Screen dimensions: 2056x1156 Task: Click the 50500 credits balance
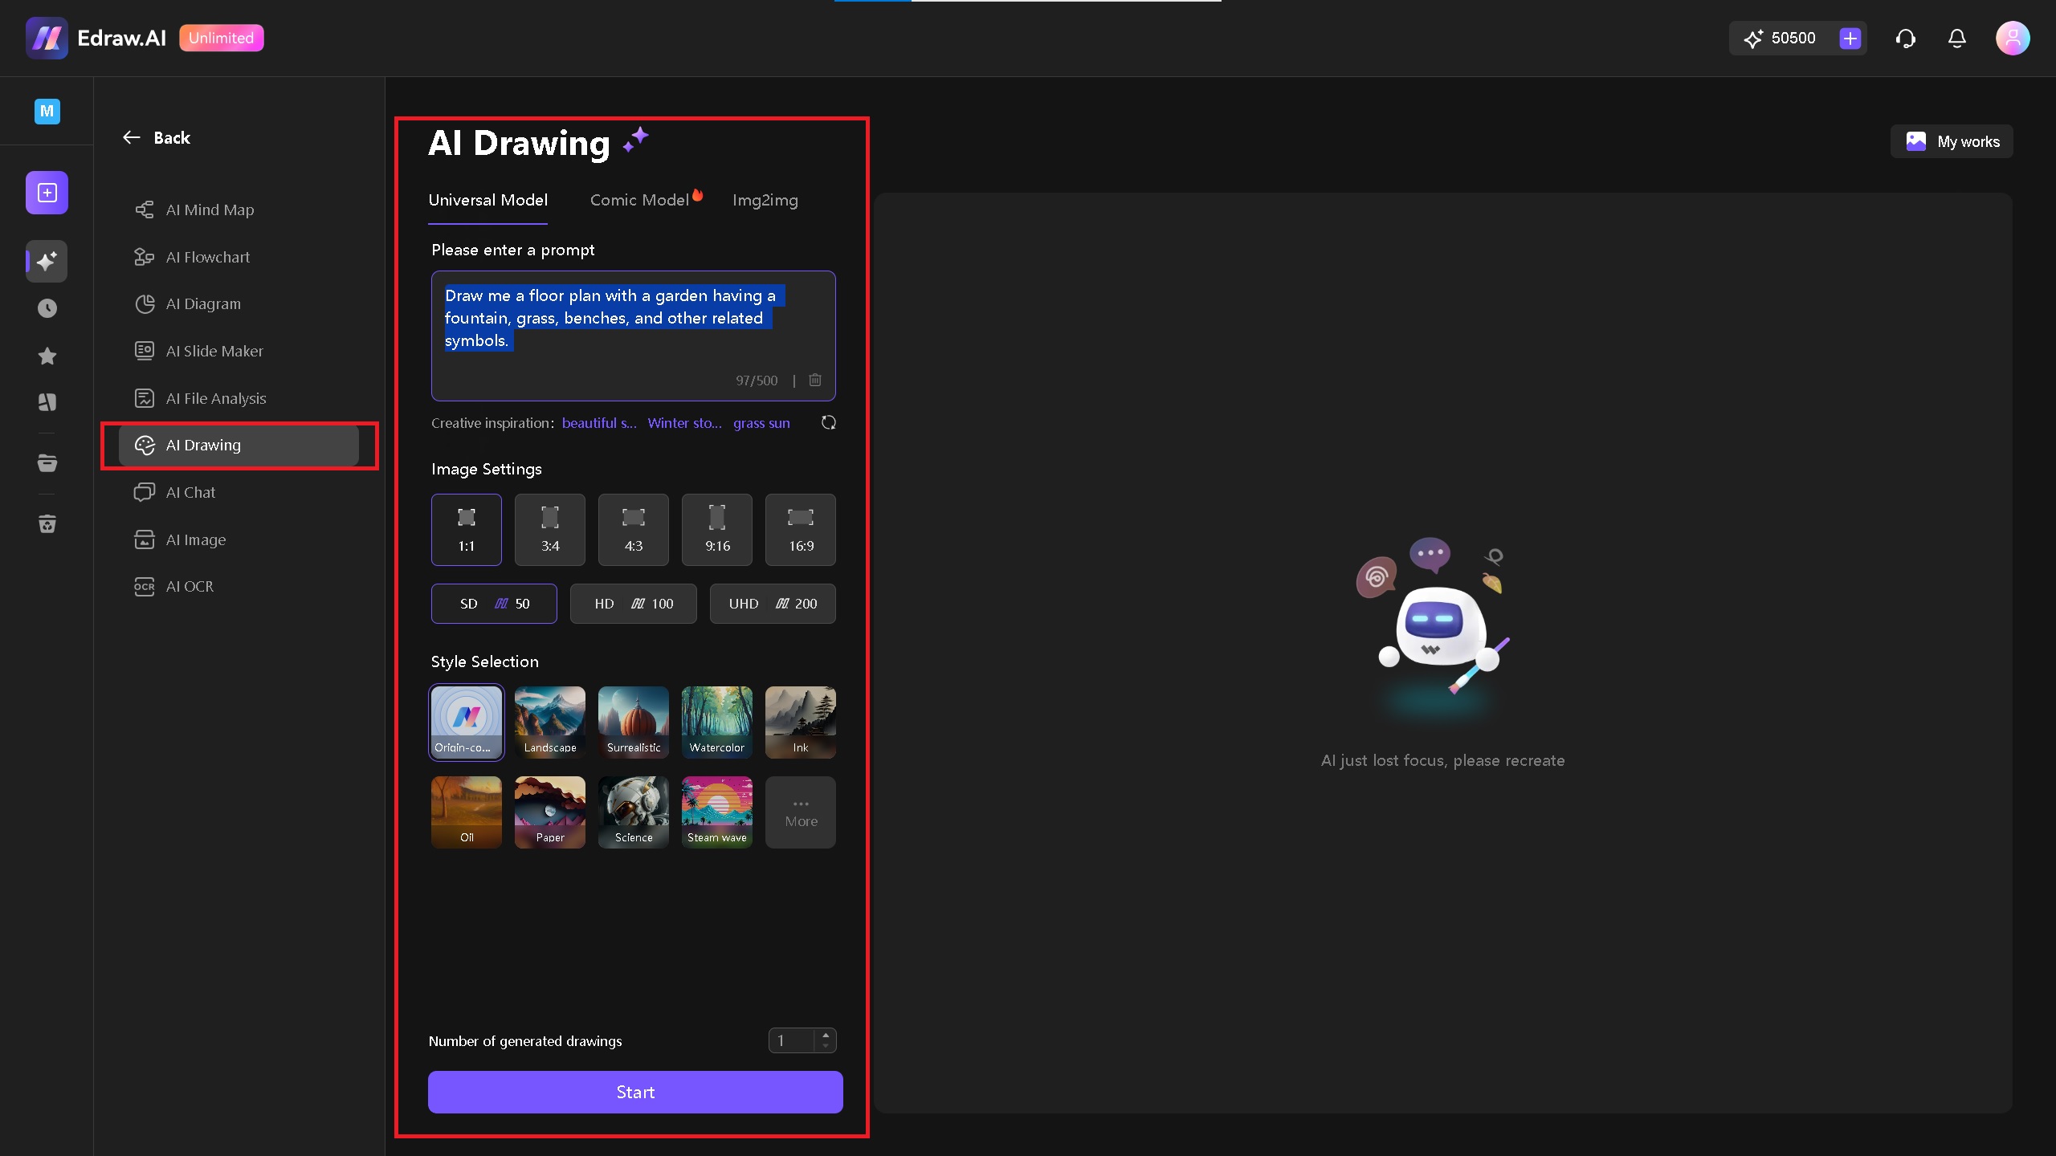point(1793,38)
